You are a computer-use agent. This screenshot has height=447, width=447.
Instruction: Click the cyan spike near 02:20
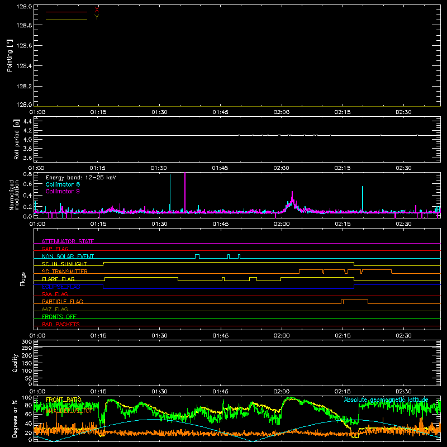[363, 199]
